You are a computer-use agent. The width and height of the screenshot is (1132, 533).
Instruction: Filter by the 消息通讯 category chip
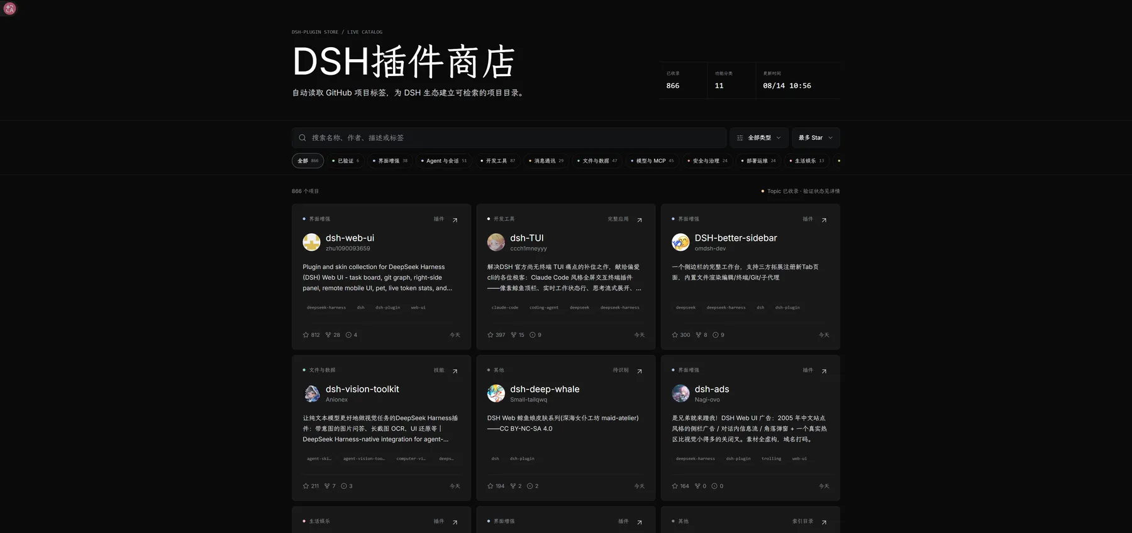pyautogui.click(x=546, y=161)
